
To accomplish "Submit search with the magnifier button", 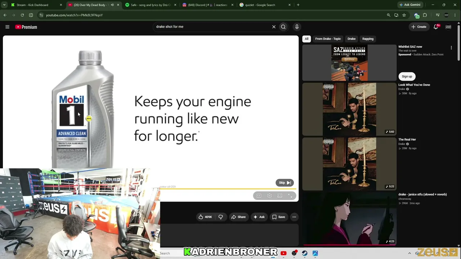I will click(283, 27).
